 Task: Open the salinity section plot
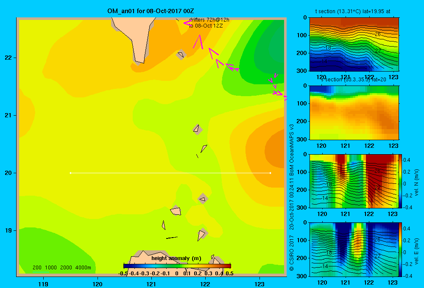coord(354,113)
